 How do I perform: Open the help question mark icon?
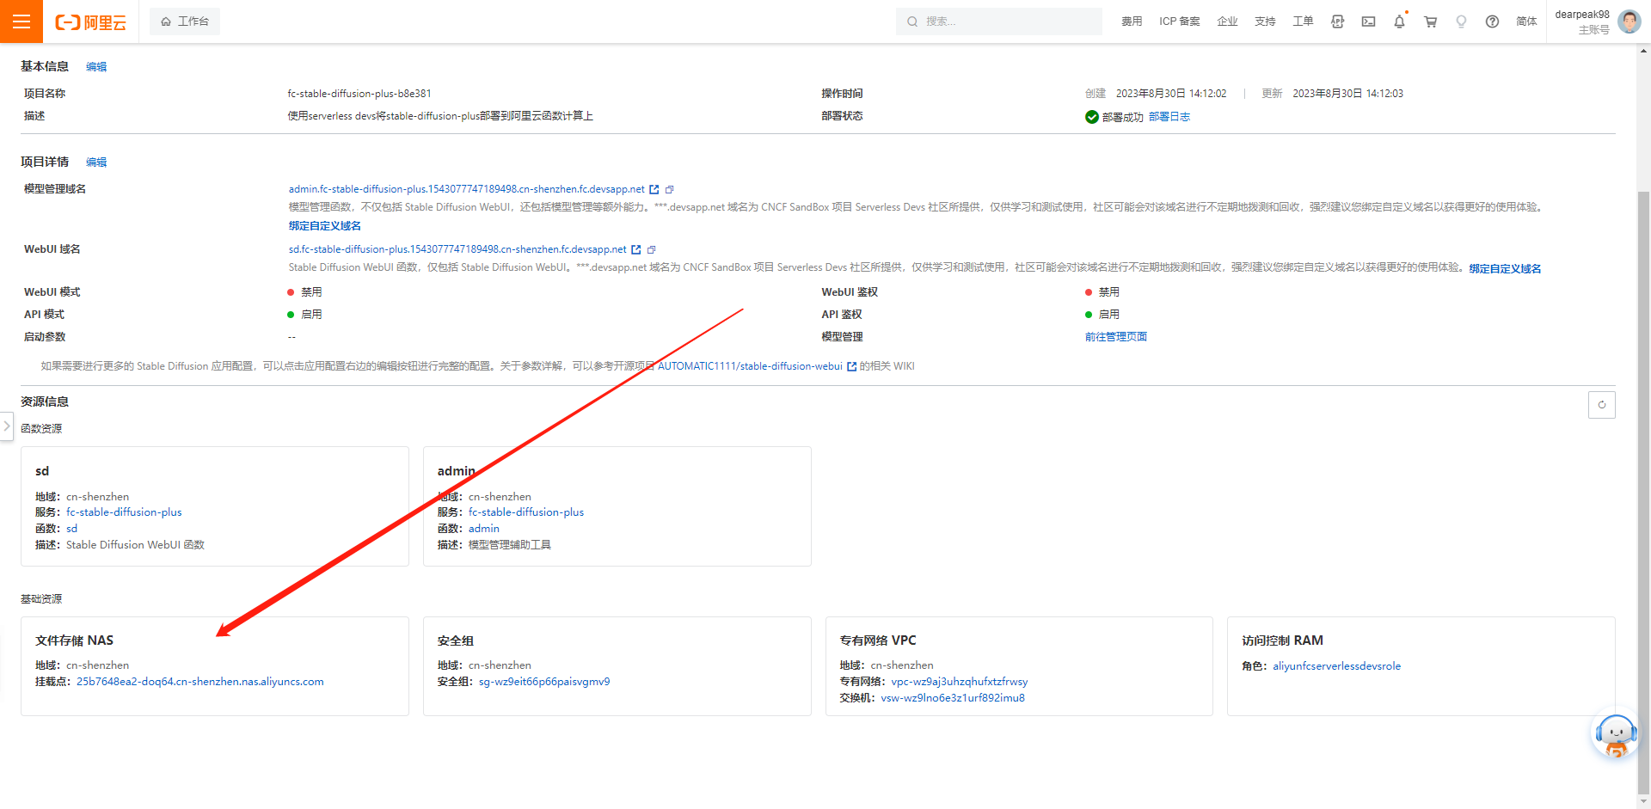[x=1492, y=21]
